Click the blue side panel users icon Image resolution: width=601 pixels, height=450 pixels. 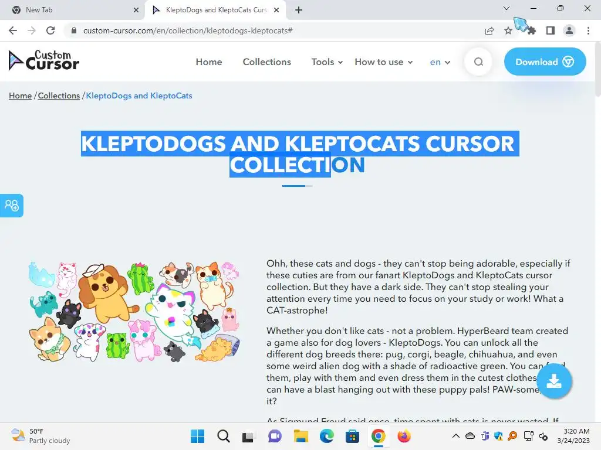point(12,206)
